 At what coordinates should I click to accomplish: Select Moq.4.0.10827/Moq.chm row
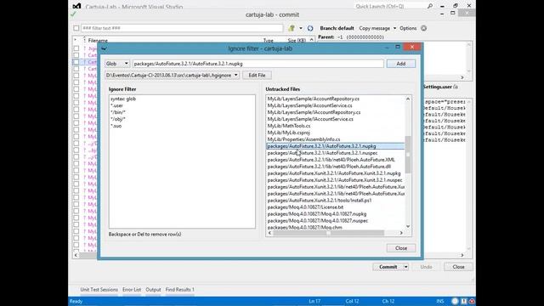click(x=304, y=227)
